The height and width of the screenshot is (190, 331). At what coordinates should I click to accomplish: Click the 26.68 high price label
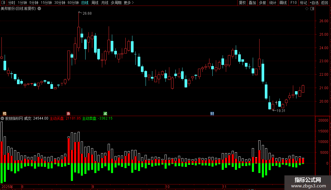[x=87, y=13]
